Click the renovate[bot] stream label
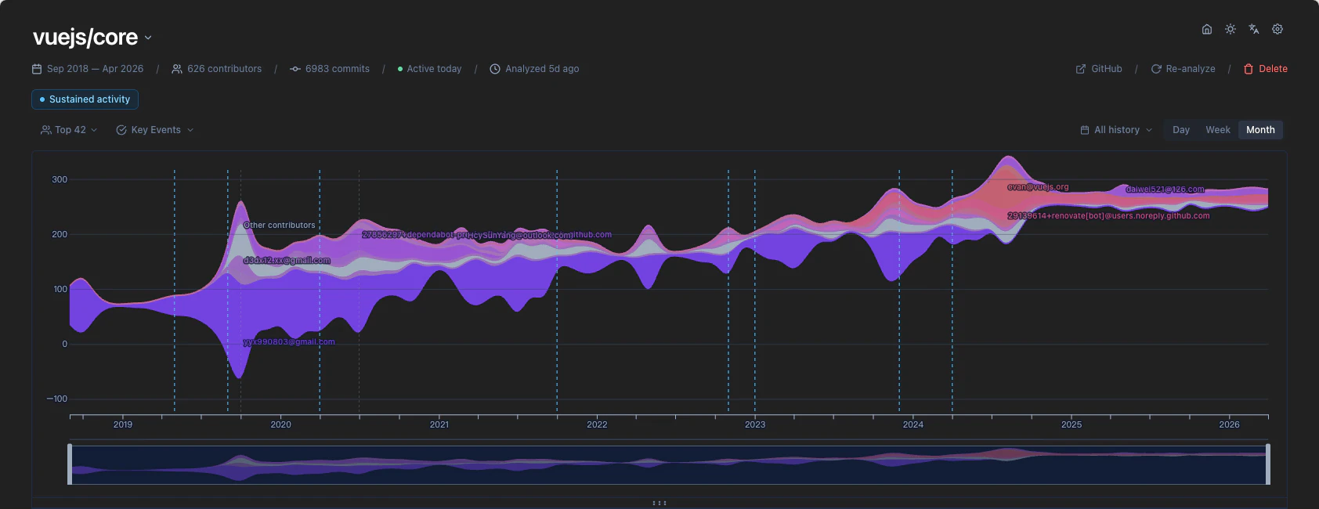 pos(1108,216)
